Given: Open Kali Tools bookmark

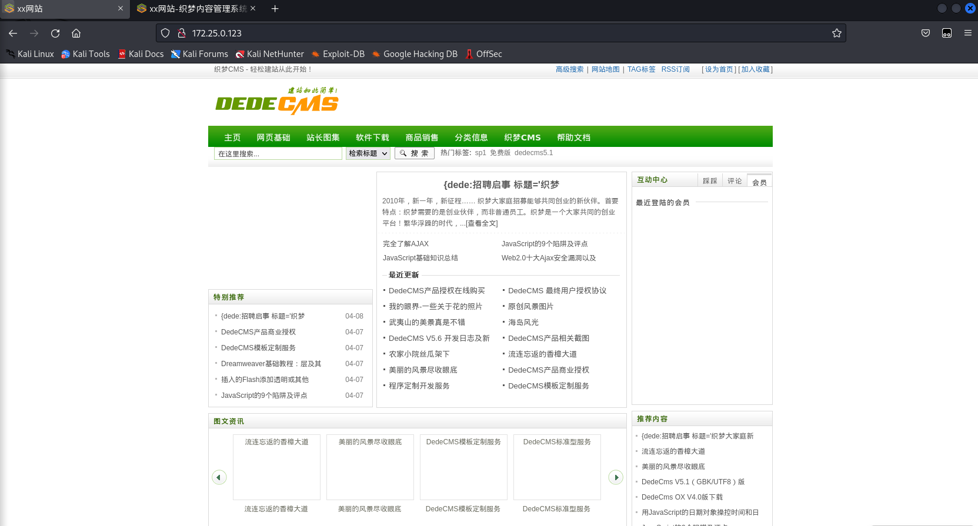Looking at the screenshot, I should 85,54.
